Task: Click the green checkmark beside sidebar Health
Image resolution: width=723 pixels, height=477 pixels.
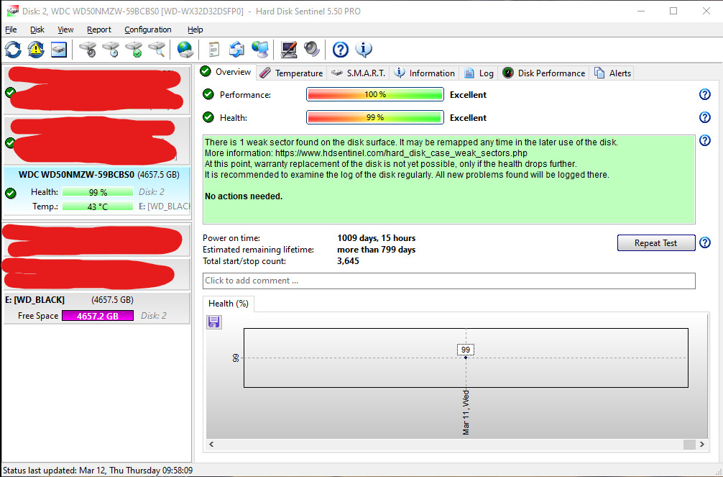Action: point(11,193)
